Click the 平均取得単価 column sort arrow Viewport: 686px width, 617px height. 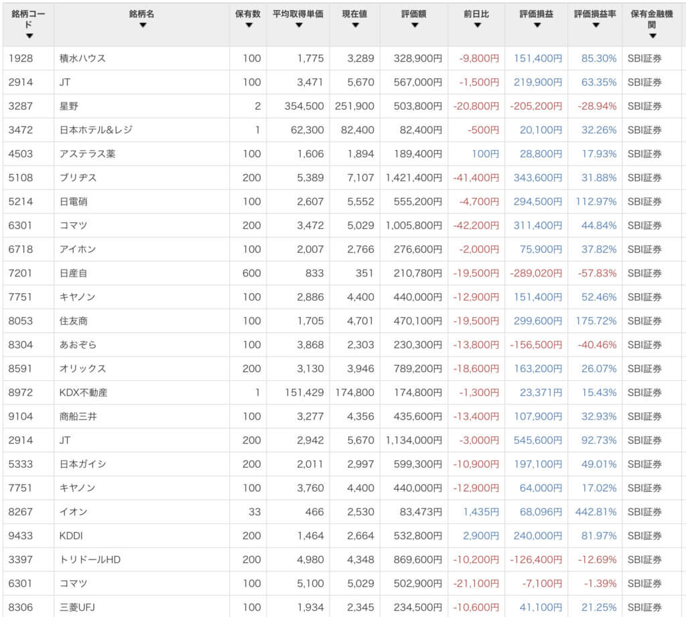[x=298, y=25]
